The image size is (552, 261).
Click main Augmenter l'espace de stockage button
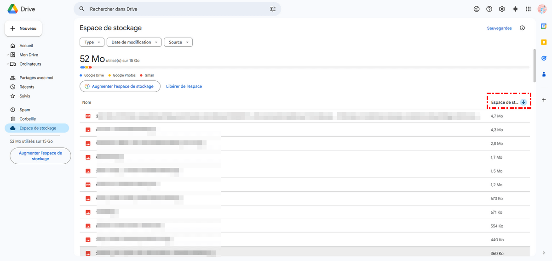click(120, 86)
